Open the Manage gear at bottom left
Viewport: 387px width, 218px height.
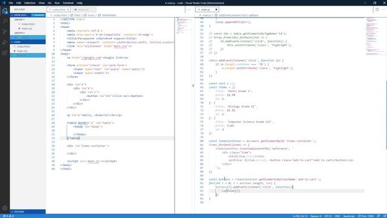5,208
